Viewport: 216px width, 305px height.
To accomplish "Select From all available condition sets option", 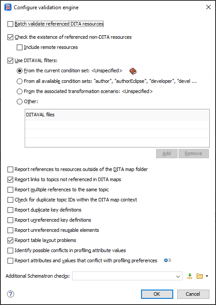I will tap(19, 81).
